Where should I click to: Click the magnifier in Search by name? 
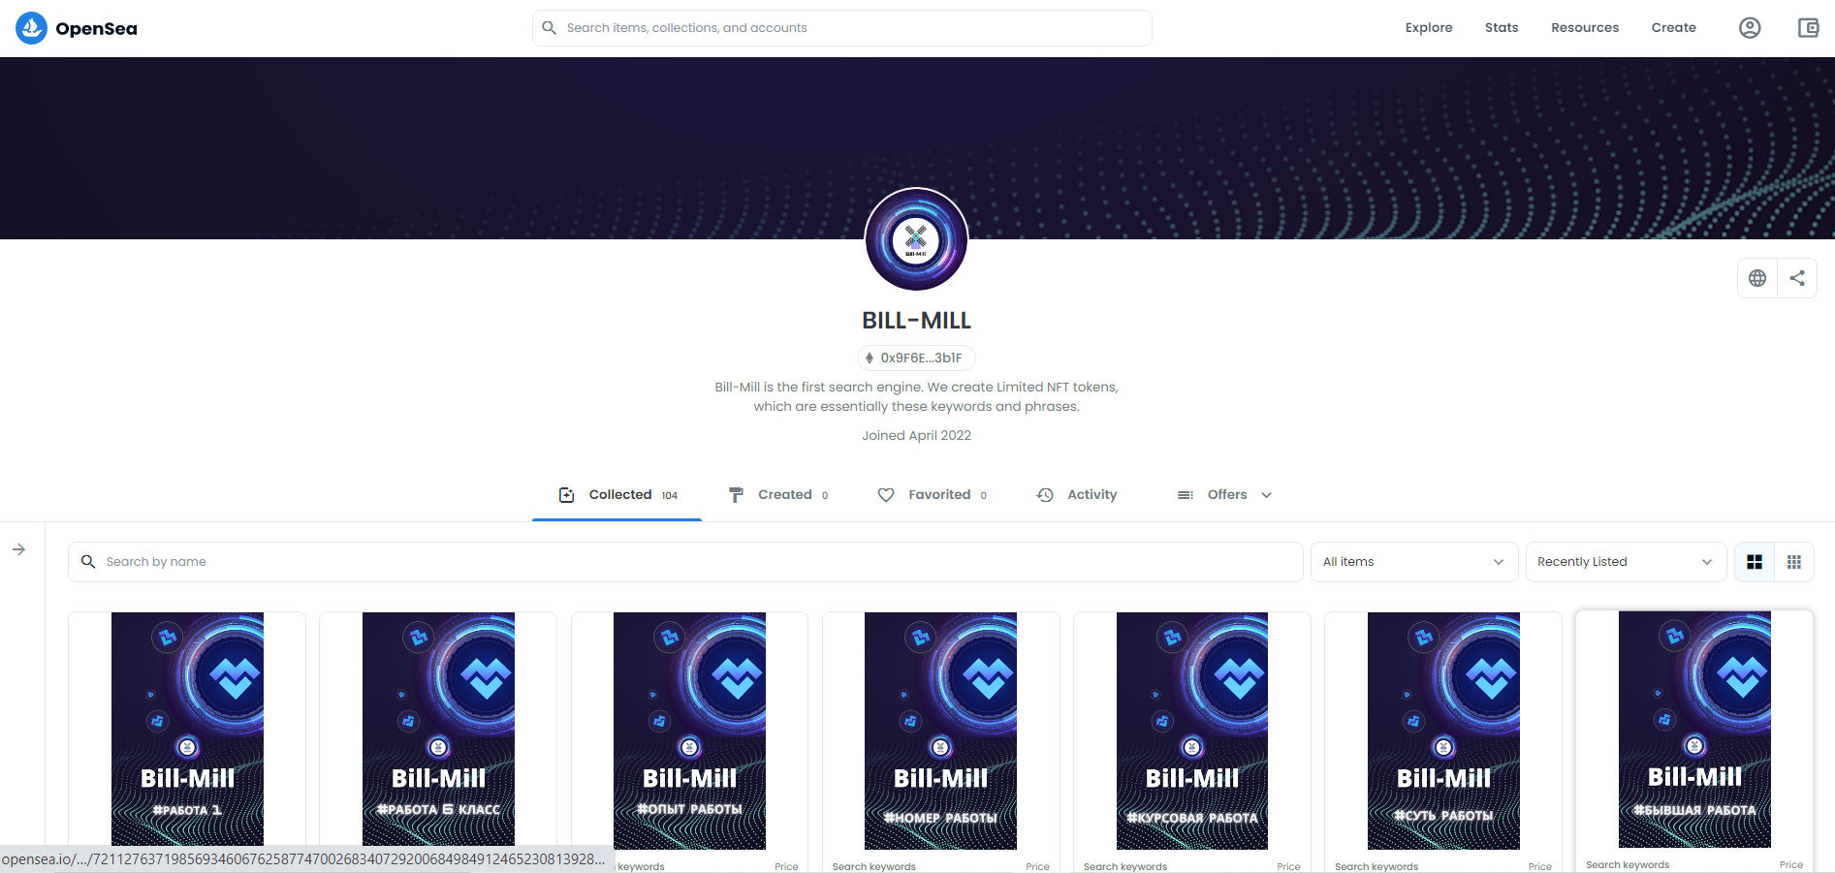coord(88,562)
